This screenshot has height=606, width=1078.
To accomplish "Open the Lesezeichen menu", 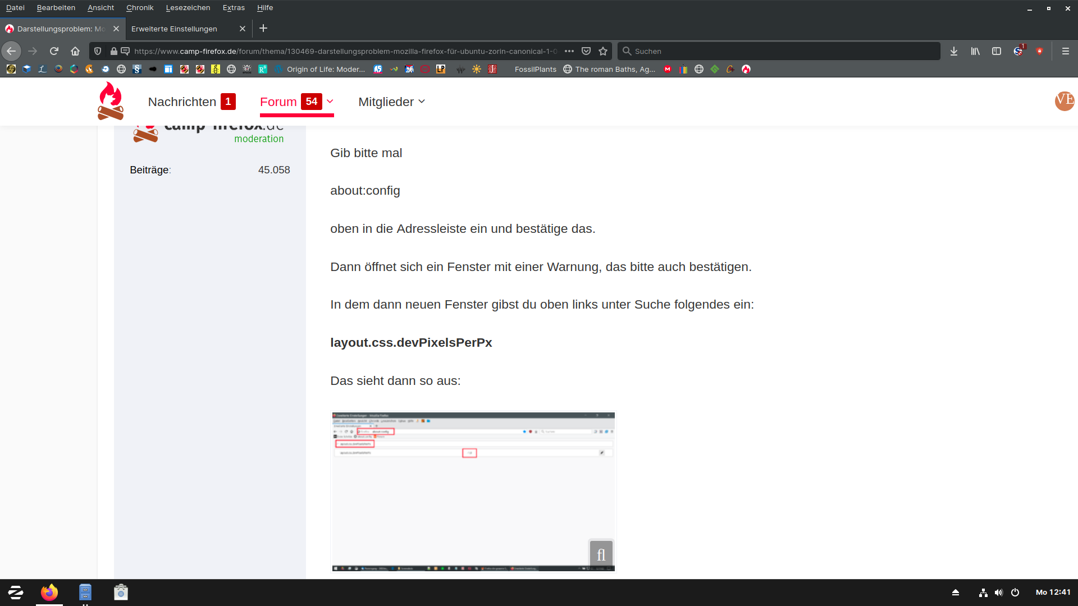I will [188, 8].
